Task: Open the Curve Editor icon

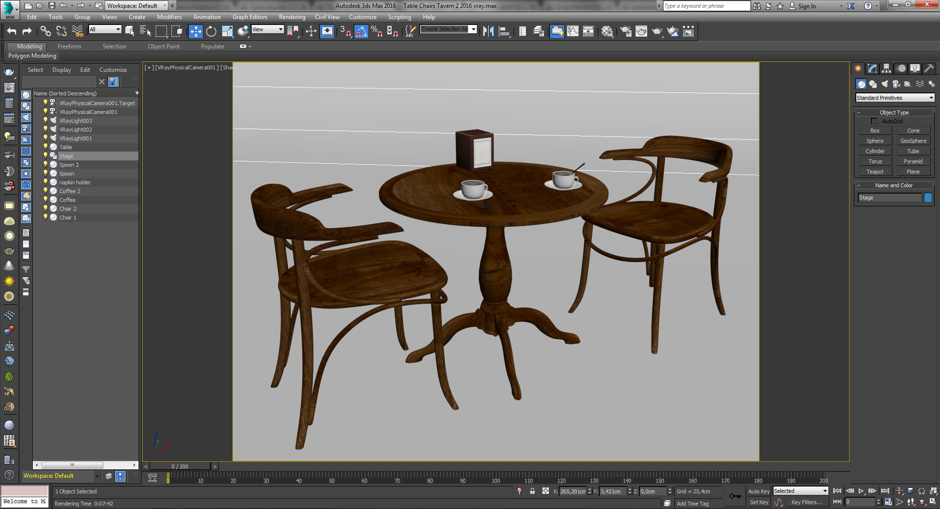Action: click(x=573, y=31)
